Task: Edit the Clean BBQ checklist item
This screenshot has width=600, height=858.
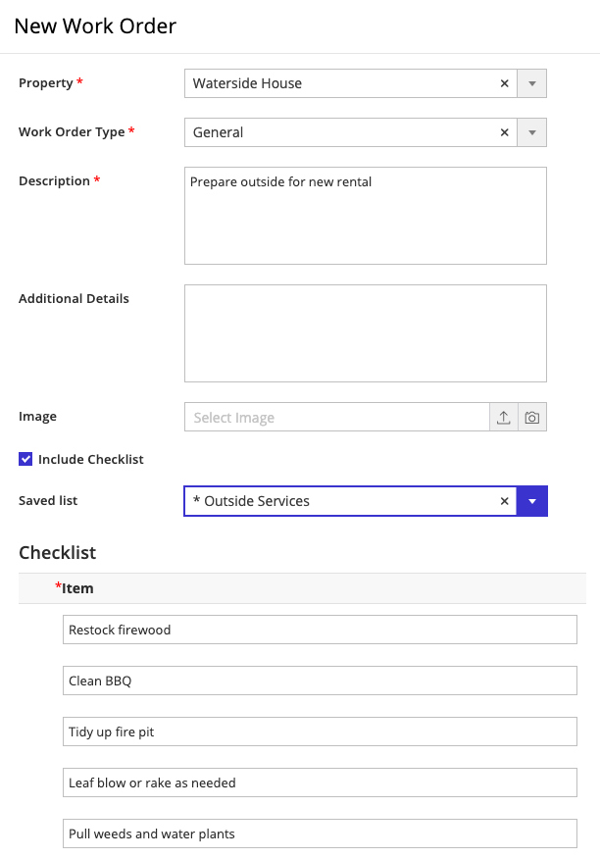Action: click(x=320, y=681)
